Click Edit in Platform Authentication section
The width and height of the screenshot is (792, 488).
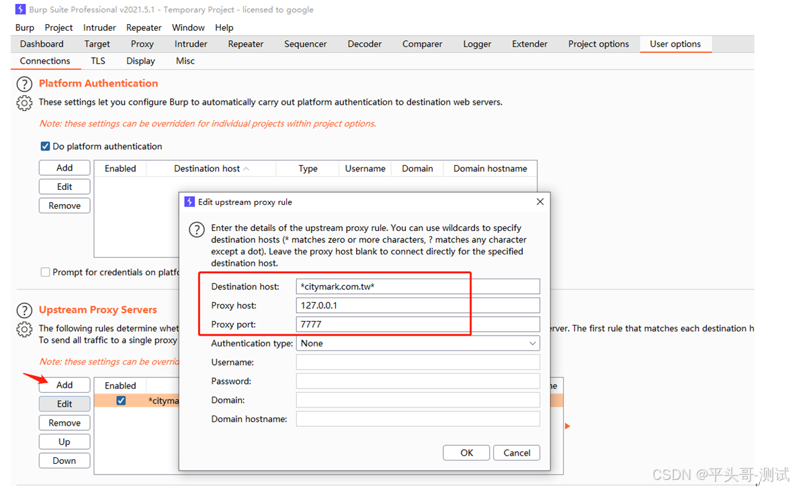coord(64,187)
